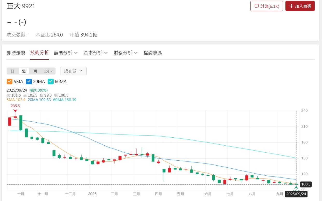Screen dimensions: 322x201
Task: Select the 技術分析 tab
Action: click(x=39, y=53)
